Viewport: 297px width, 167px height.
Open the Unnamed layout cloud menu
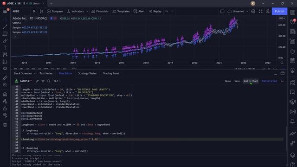click(236, 11)
